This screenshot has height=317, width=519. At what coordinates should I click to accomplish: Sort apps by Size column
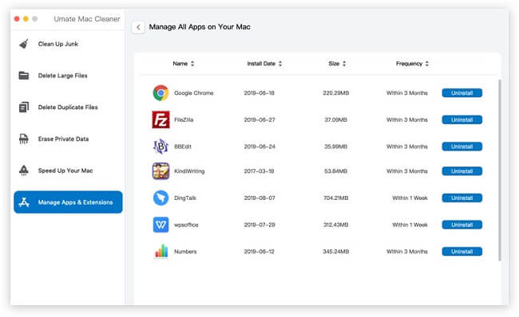coord(337,64)
